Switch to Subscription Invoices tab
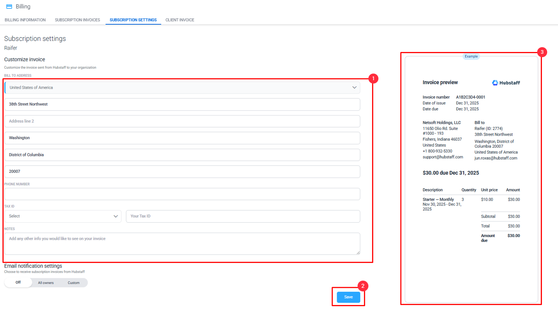This screenshot has width=558, height=311. point(77,20)
